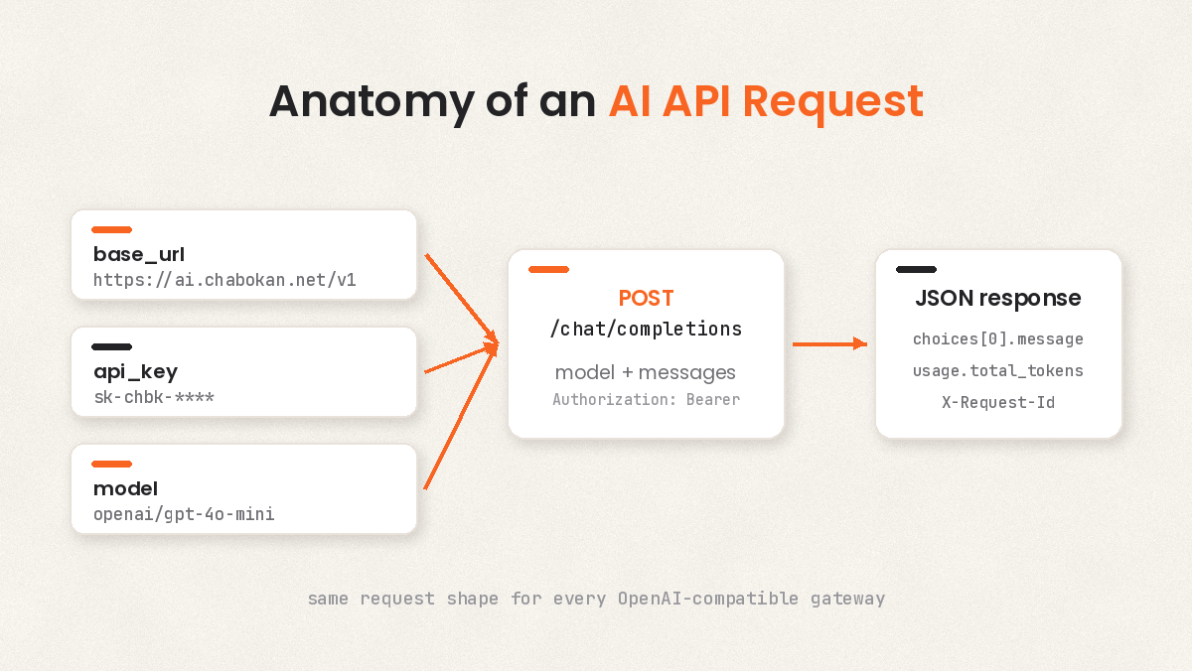Click the openai/gpt-4o-mini model value
Image resolution: width=1192 pixels, height=671 pixels.
click(x=184, y=514)
